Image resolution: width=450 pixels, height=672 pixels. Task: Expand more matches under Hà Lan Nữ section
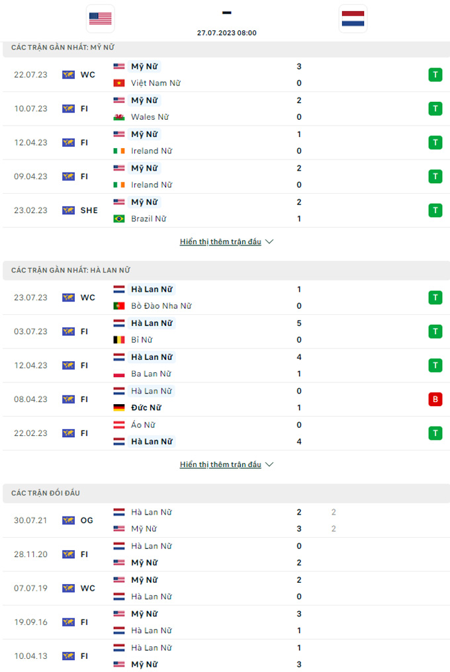(220, 465)
